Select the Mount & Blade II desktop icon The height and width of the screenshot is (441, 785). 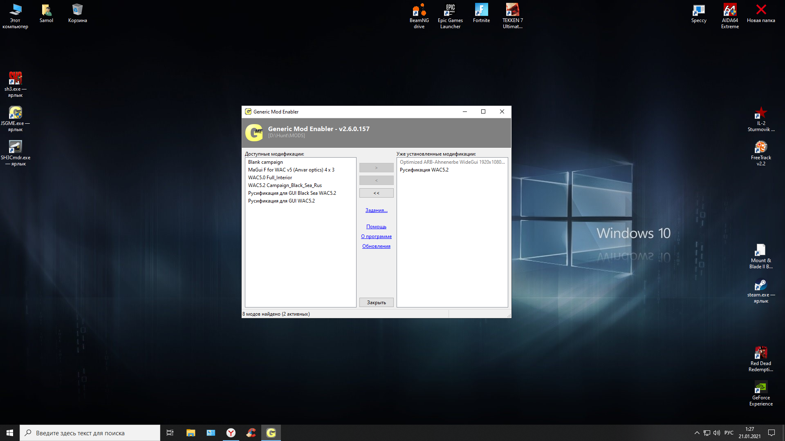click(761, 256)
